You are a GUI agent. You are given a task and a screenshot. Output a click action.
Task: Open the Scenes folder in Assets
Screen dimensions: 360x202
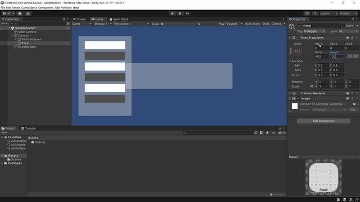point(38,142)
